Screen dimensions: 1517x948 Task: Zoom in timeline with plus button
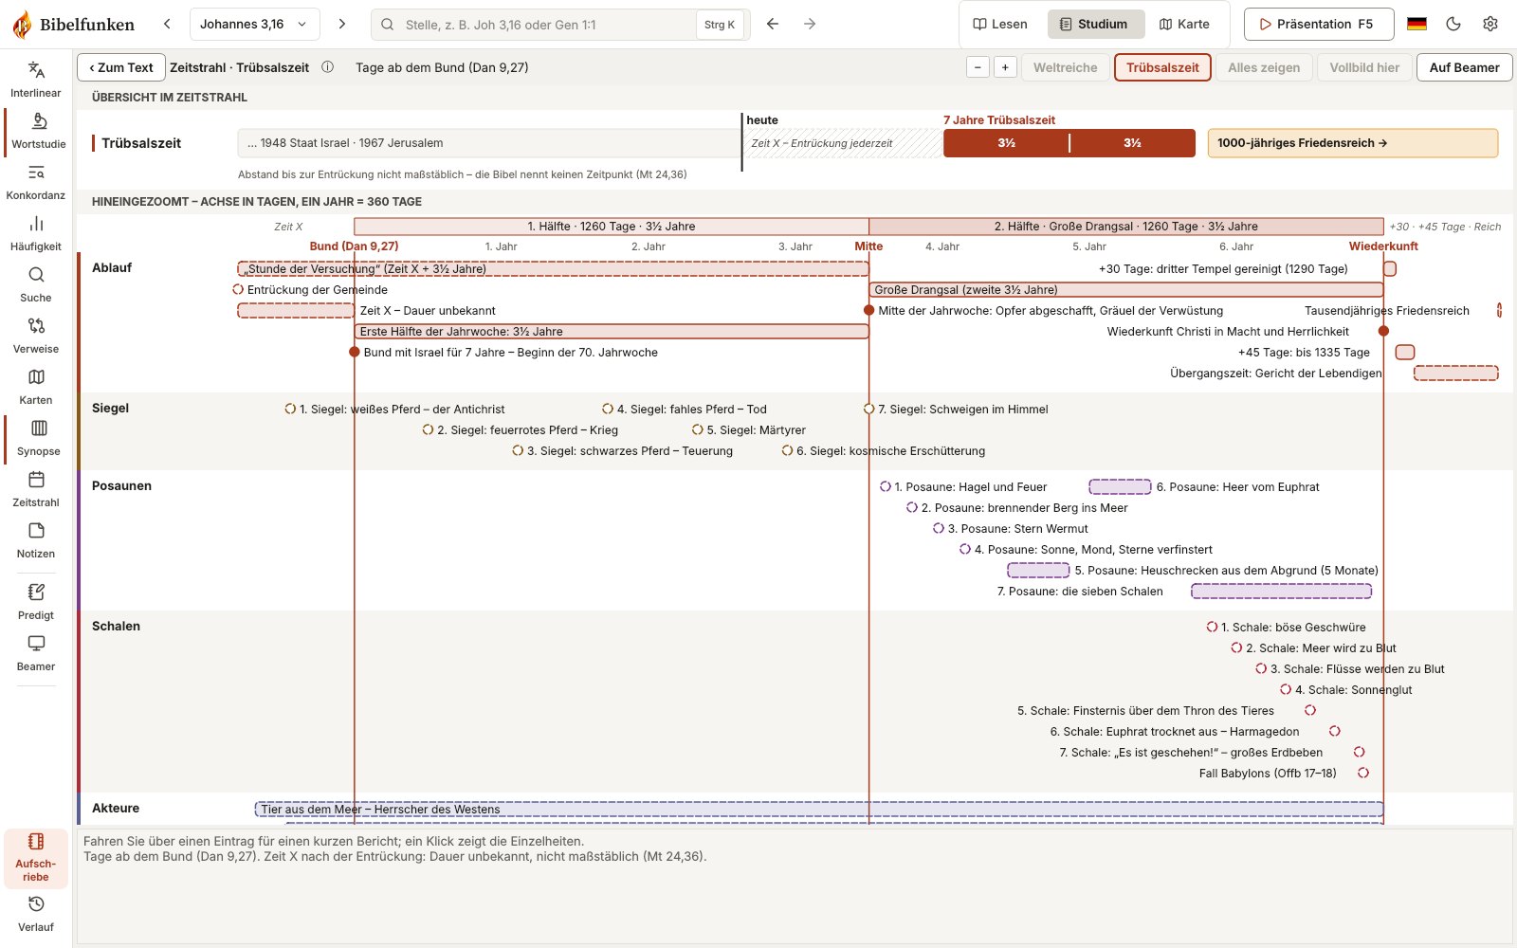click(x=1005, y=67)
